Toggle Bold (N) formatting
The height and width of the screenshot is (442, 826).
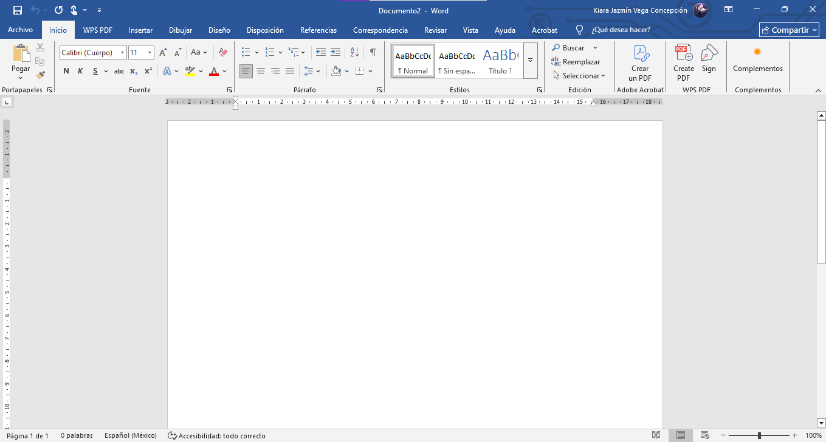[66, 71]
